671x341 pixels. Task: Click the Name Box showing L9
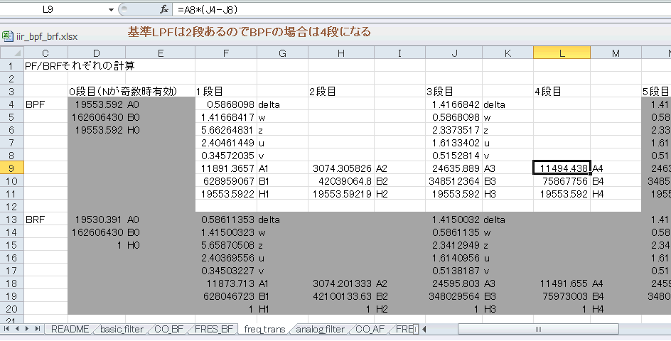click(x=57, y=9)
